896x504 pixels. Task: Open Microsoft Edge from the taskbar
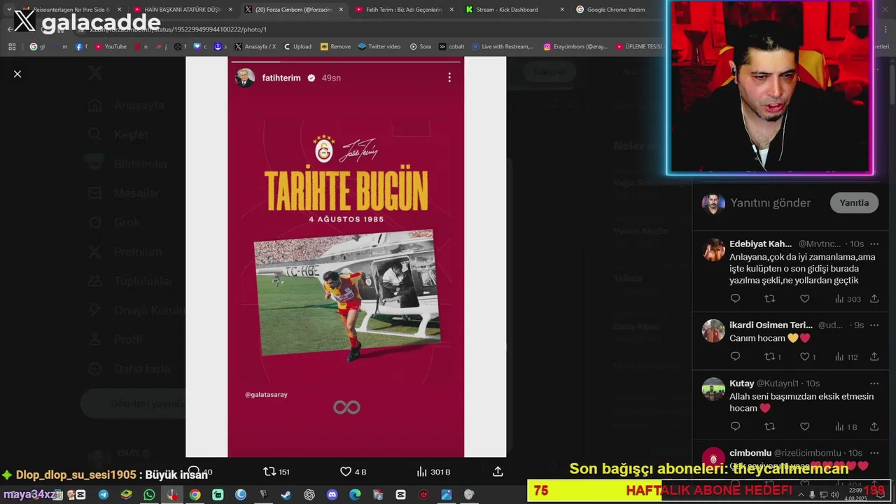(355, 494)
